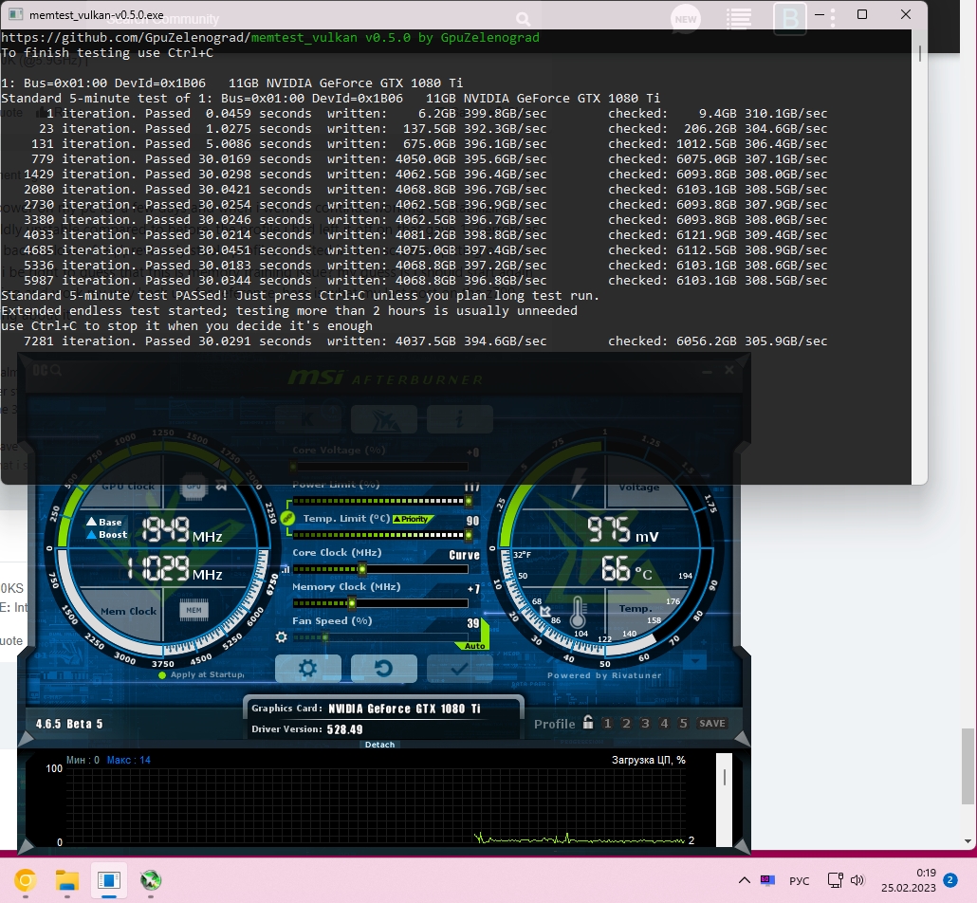Select profile slot 5
This screenshot has width=977, height=903.
[x=684, y=724]
